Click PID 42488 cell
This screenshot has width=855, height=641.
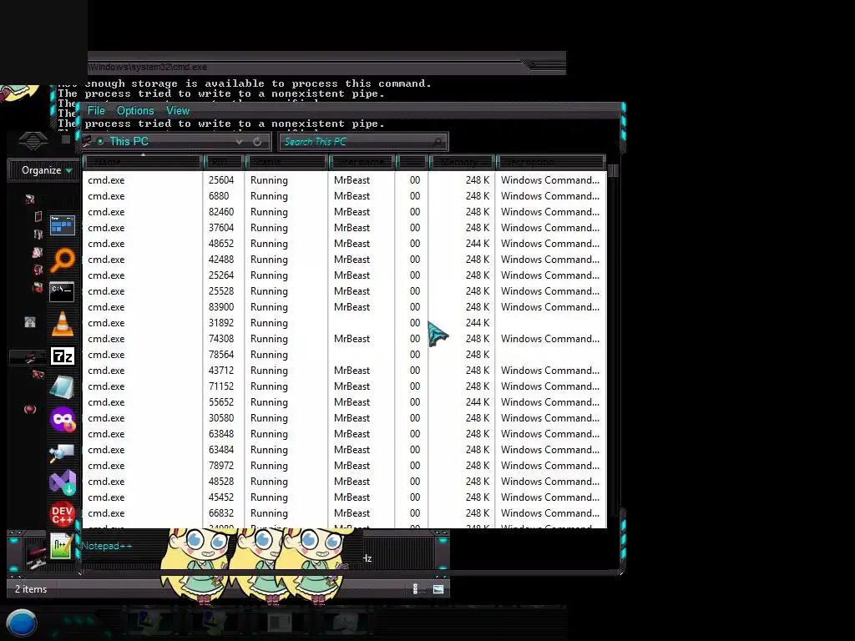coord(220,260)
